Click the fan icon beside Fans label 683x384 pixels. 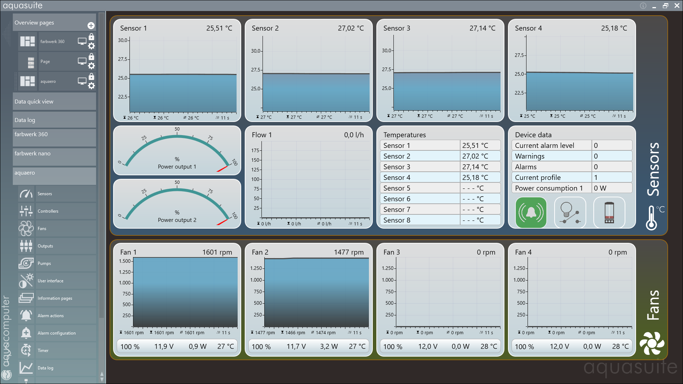pos(652,343)
